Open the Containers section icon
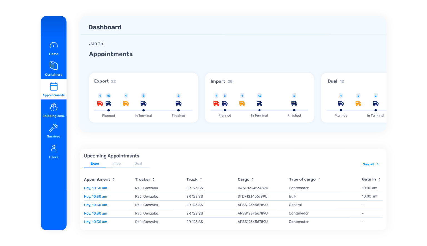Image resolution: width=427 pixels, height=246 pixels. (54, 66)
